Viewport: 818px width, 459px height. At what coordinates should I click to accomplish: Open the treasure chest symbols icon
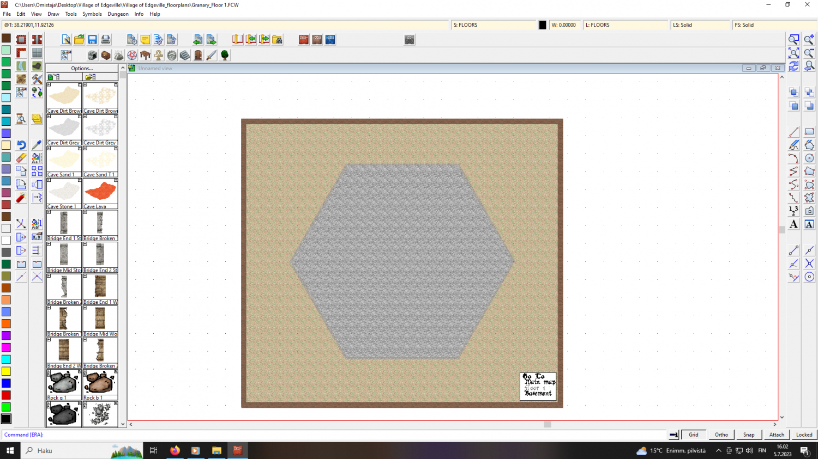(x=106, y=56)
